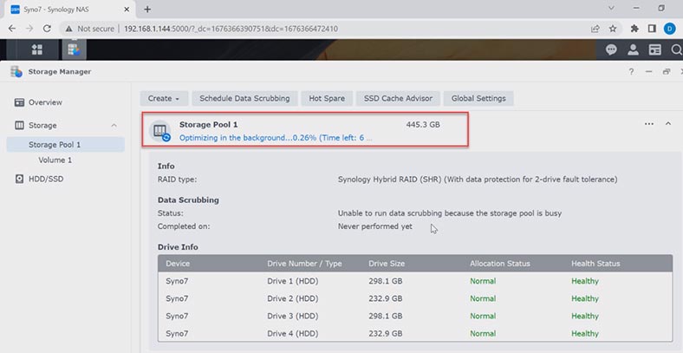Click the Drive 1 (HDD) cell
Viewport: 683px width, 353px height.
[x=293, y=281]
